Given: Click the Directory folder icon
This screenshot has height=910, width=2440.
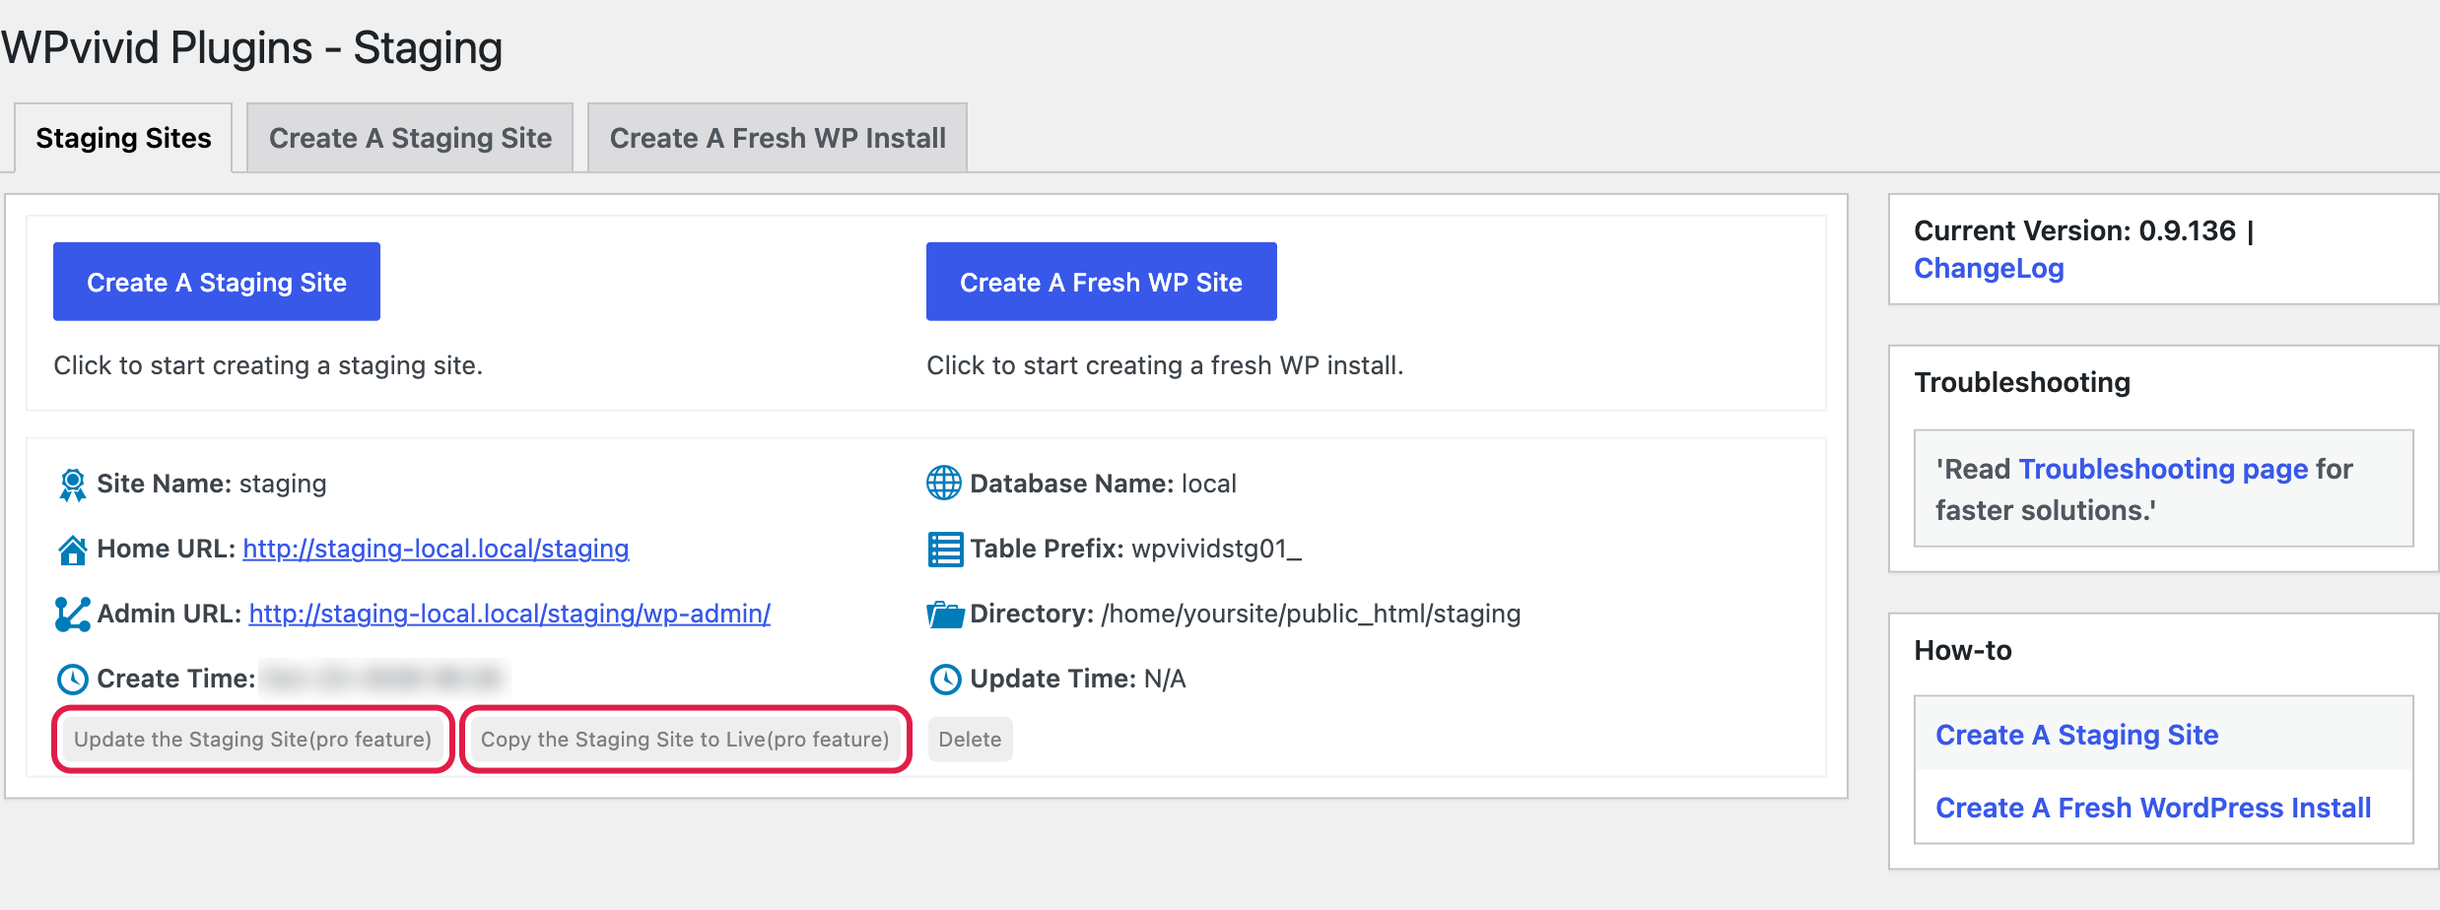Looking at the screenshot, I should (945, 615).
